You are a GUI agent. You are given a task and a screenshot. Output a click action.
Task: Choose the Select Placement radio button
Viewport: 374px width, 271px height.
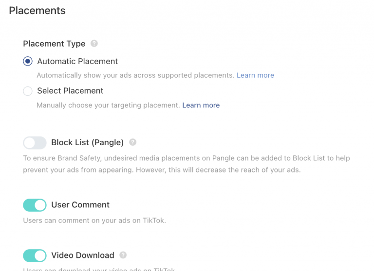28,91
